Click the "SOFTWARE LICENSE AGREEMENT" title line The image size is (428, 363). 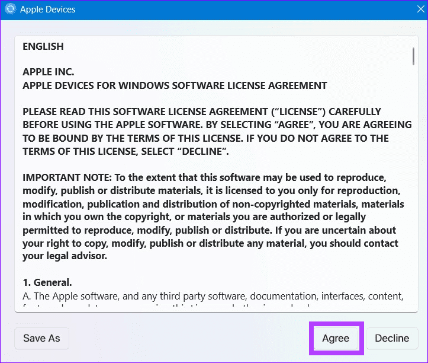175,85
